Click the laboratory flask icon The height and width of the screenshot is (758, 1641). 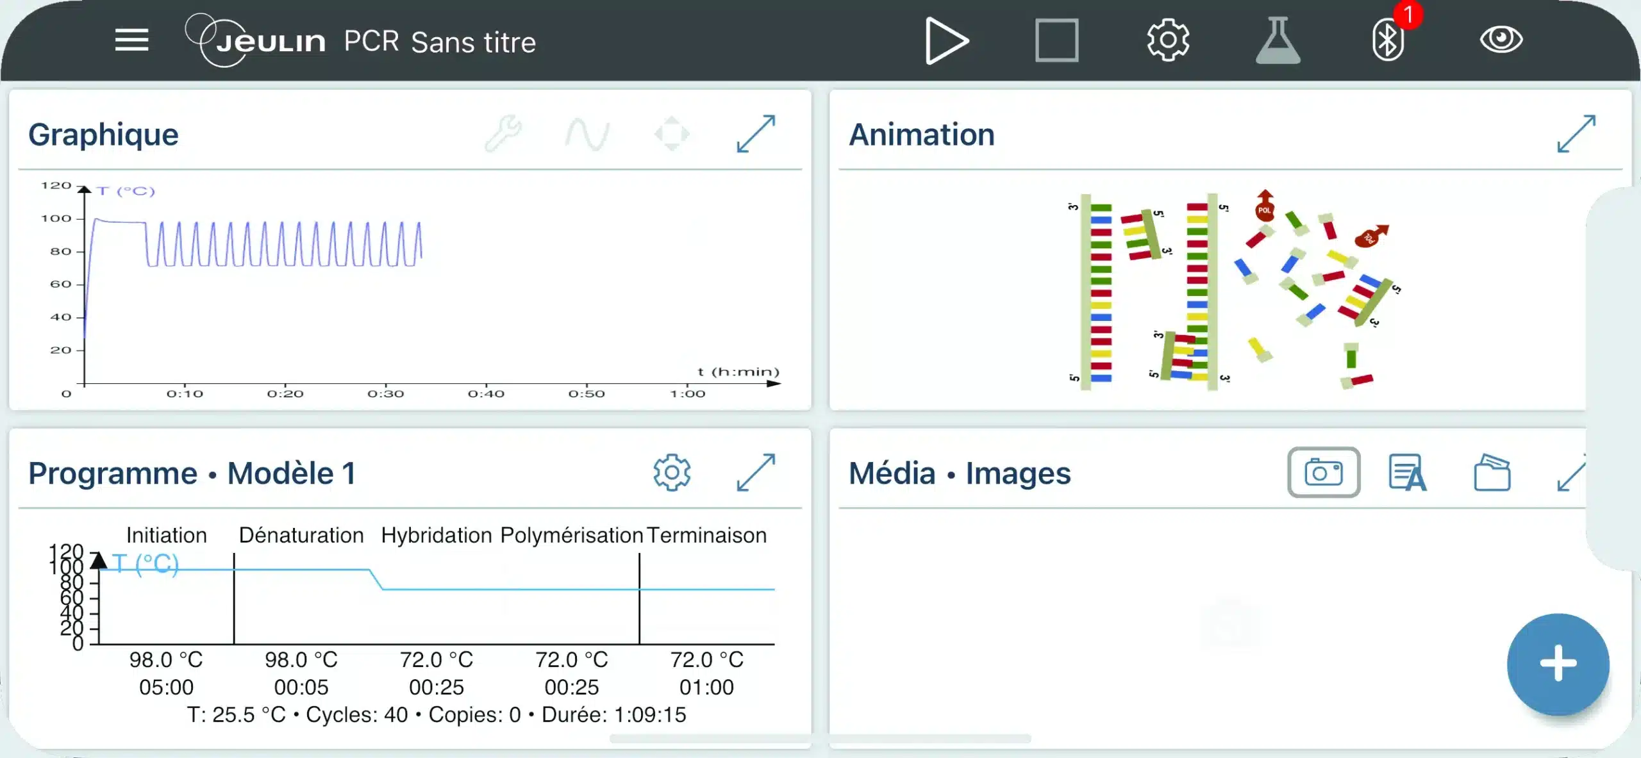click(1278, 41)
